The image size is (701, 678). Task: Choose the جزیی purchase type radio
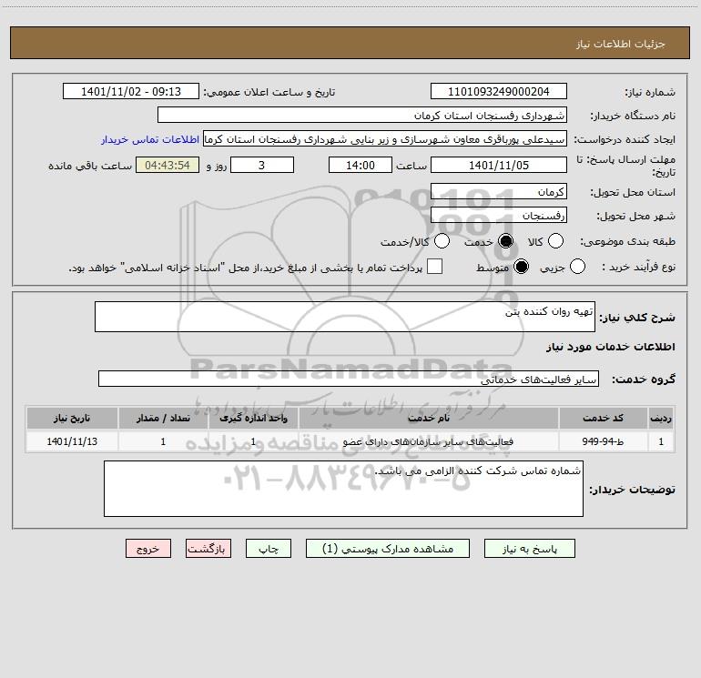(x=577, y=267)
